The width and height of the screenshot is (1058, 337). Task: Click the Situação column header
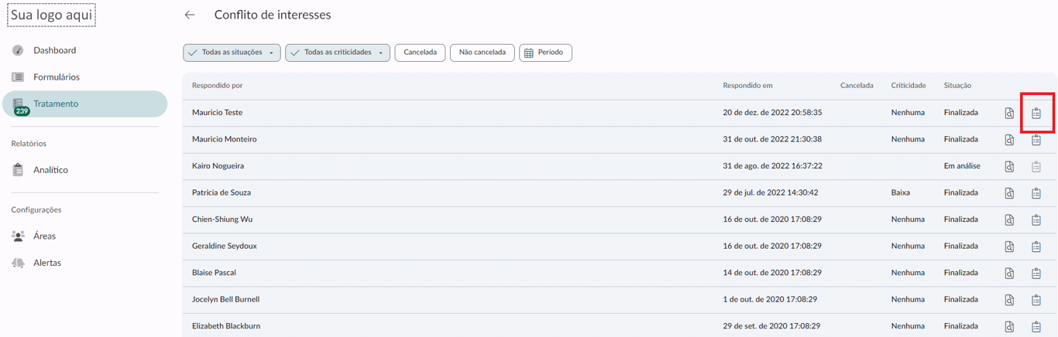pyautogui.click(x=957, y=86)
